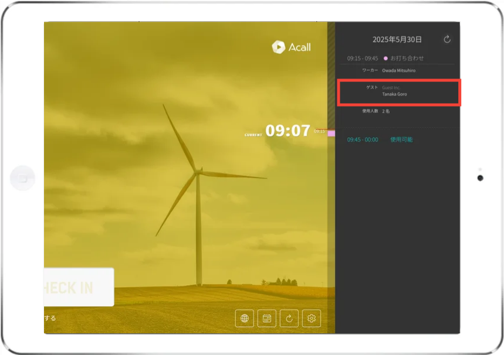Click the お打ち合わせ meeting title
Screen dimensions: 504x355
pos(407,58)
